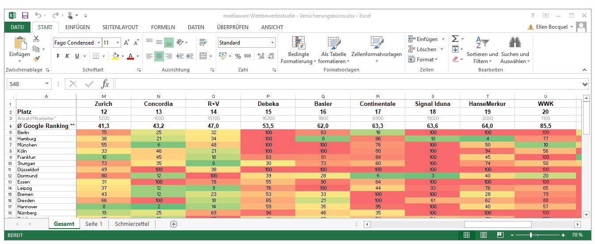Toggle bottom vertical alignment
Image resolution: width=595 pixels, height=244 pixels.
coord(169,42)
